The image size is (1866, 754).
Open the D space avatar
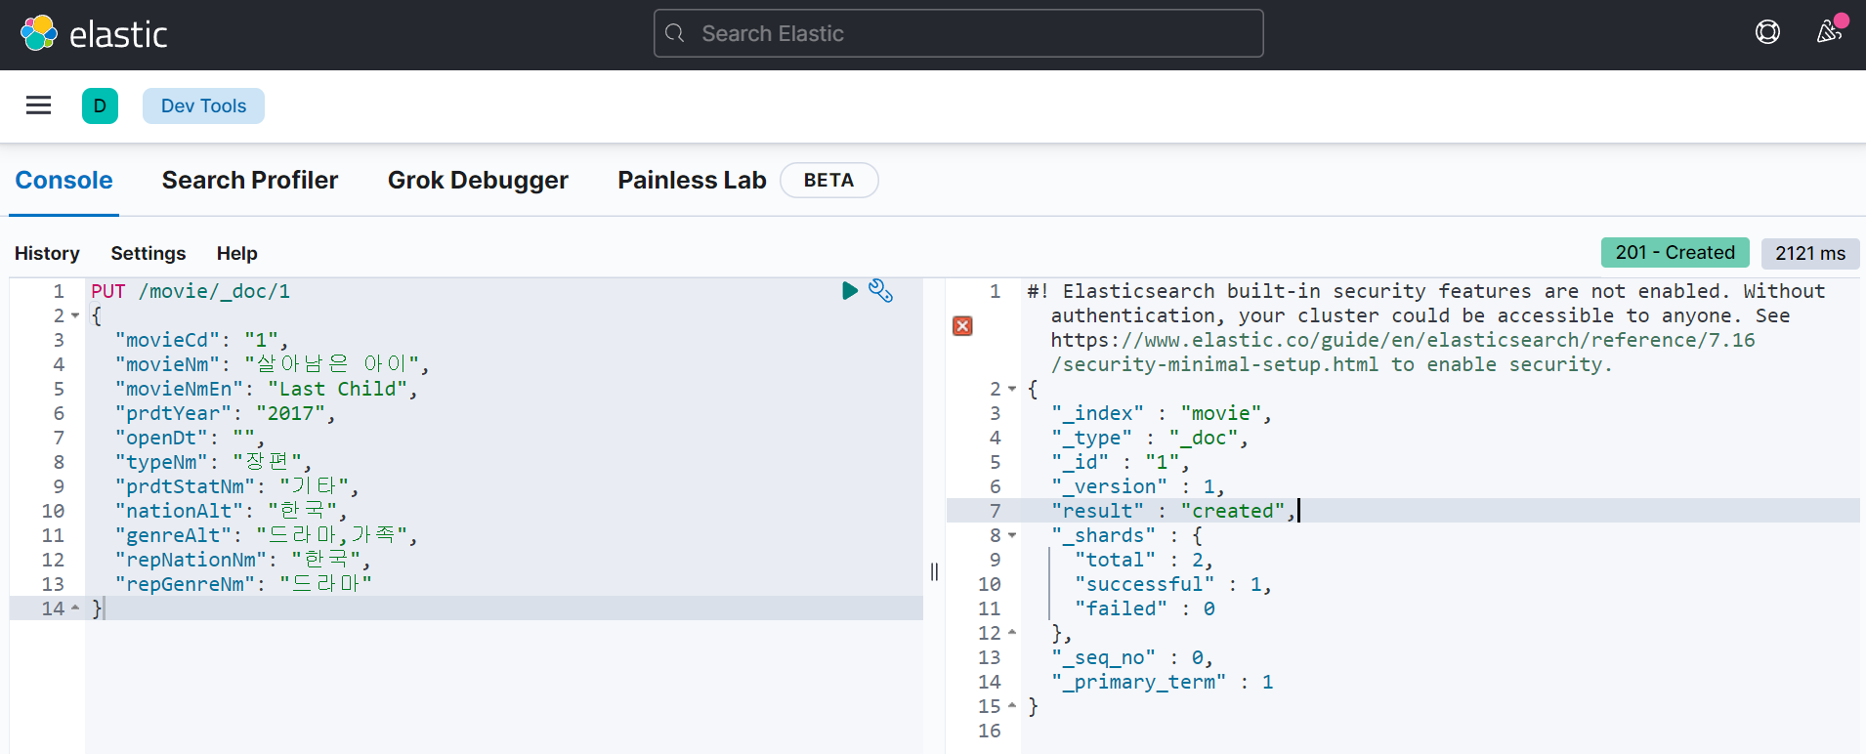pyautogui.click(x=100, y=105)
